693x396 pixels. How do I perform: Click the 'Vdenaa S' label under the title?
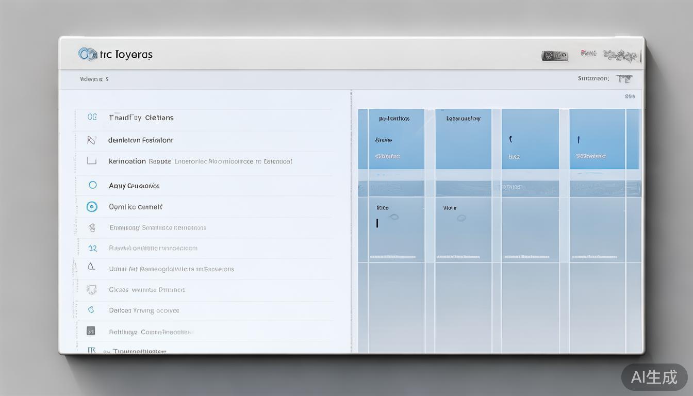(94, 79)
